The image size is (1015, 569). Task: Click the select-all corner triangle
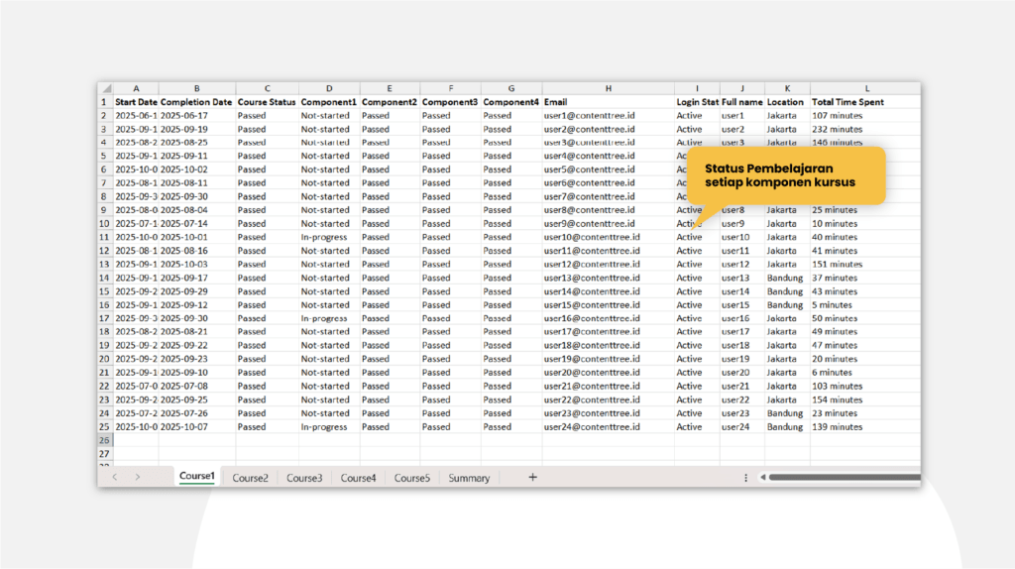(x=107, y=88)
